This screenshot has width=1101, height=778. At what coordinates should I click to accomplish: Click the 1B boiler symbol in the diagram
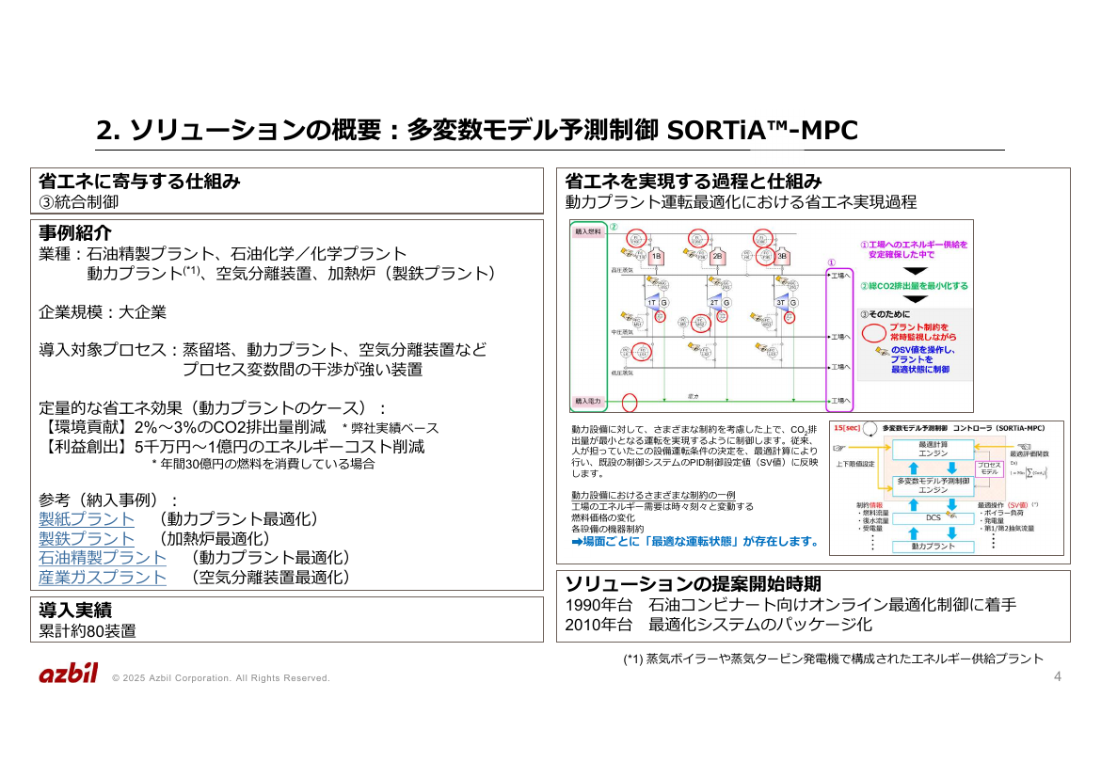pos(657,256)
